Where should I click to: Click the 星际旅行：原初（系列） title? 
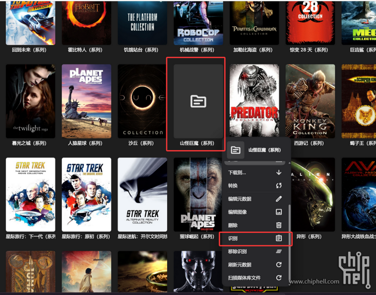(86, 236)
